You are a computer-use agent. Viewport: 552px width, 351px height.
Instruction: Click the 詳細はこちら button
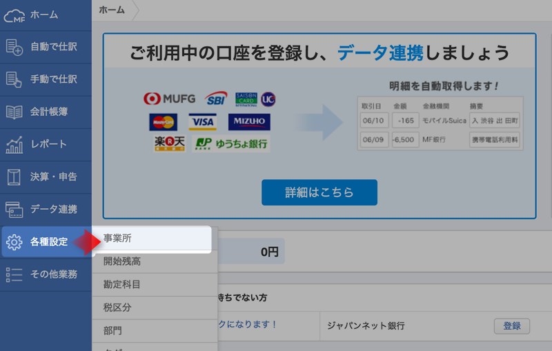coord(319,192)
